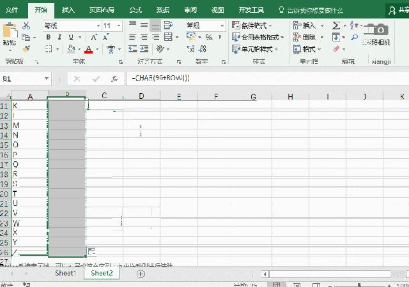Align text to top
This screenshot has height=287, width=409.
point(132,25)
